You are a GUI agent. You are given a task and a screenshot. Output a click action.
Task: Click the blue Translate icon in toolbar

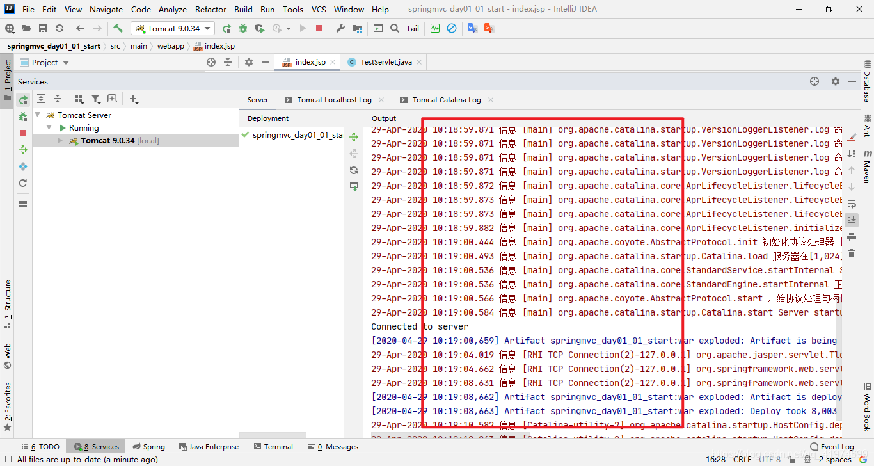click(x=472, y=28)
